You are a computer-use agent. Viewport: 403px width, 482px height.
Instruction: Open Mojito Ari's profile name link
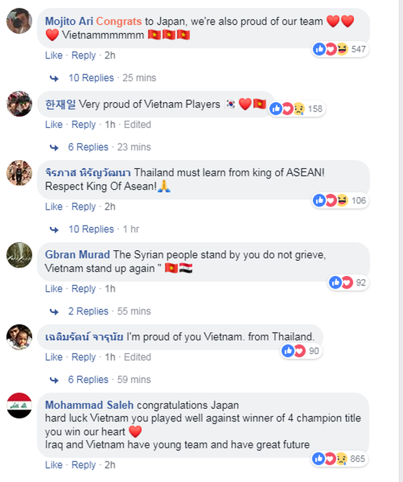(69, 21)
